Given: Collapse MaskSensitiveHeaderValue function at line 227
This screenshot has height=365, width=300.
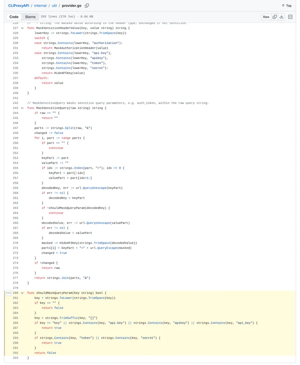Looking at the screenshot, I should [x=22, y=28].
